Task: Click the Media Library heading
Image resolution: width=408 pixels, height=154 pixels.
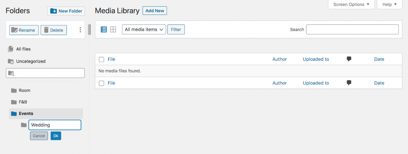Action: pos(117,11)
